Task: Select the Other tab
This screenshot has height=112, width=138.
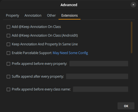Action: (x=51, y=16)
